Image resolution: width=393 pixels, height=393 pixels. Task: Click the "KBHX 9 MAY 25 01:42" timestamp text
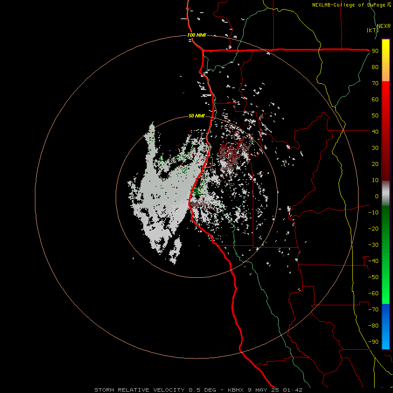(265, 390)
